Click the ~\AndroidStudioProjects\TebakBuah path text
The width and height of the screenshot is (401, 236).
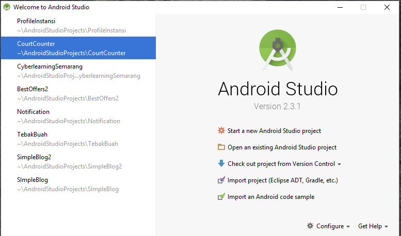coord(68,144)
